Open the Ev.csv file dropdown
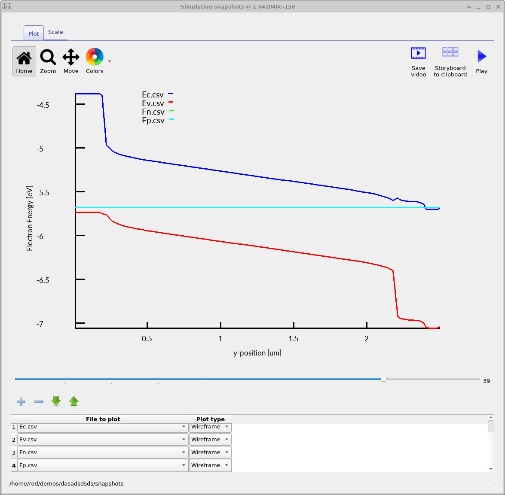The height and width of the screenshot is (495, 505). [103, 439]
